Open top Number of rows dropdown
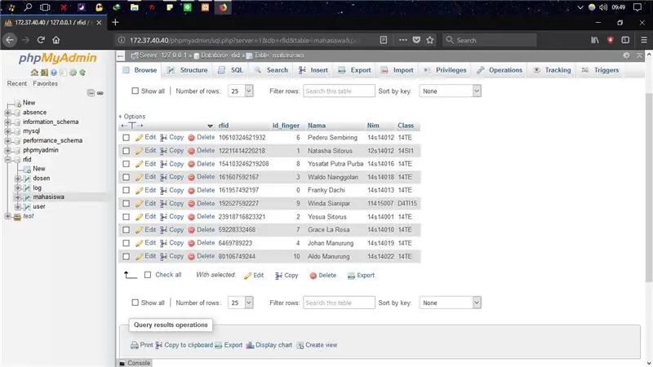The image size is (653, 367). (x=240, y=91)
